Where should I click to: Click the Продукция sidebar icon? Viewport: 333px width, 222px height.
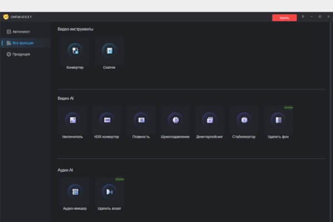click(9, 54)
